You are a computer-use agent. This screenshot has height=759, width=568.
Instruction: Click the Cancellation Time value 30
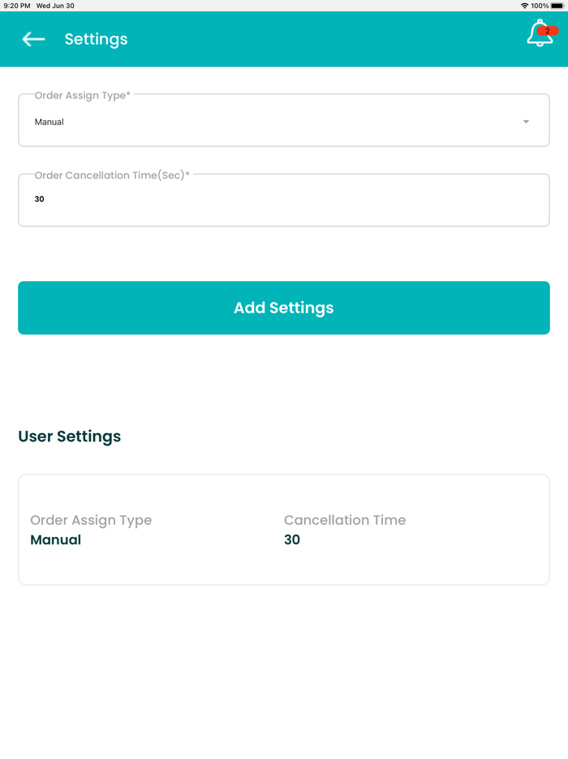coord(290,540)
